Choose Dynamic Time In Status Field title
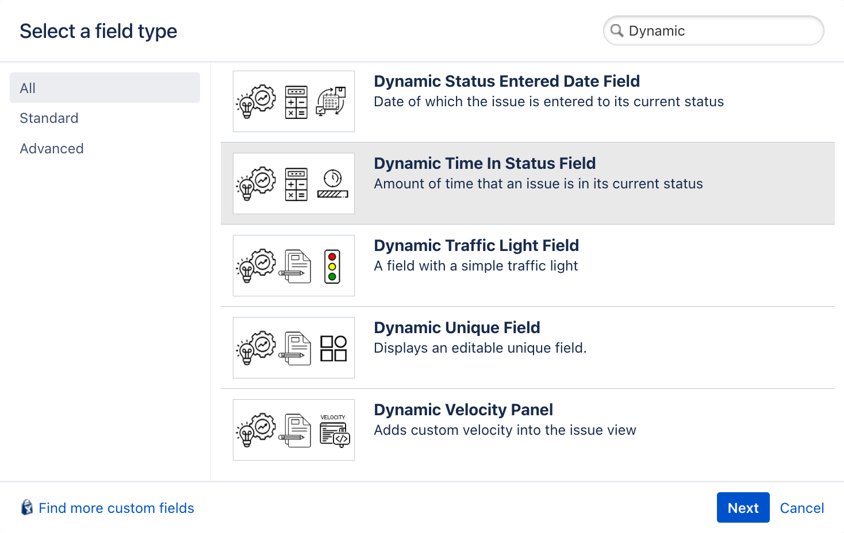The width and height of the screenshot is (844, 533). click(x=484, y=164)
